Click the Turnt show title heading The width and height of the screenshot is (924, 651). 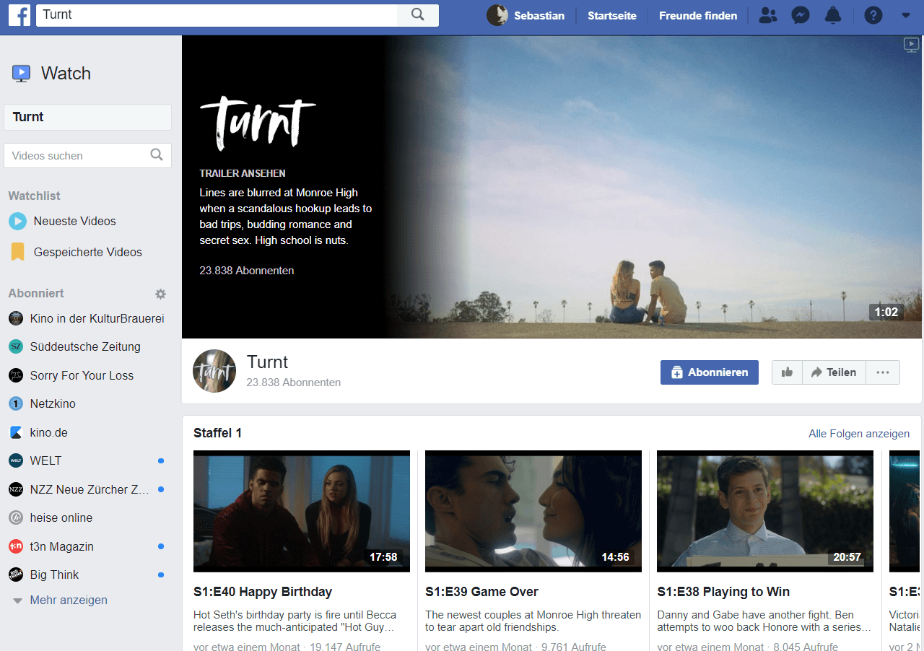267,362
